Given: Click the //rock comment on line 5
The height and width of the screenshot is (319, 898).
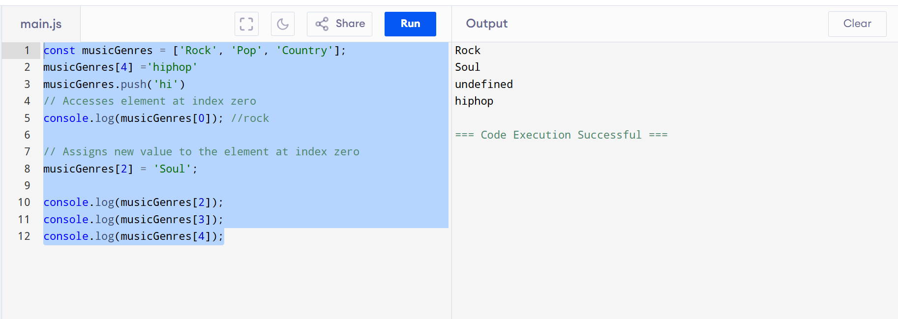Looking at the screenshot, I should (250, 118).
